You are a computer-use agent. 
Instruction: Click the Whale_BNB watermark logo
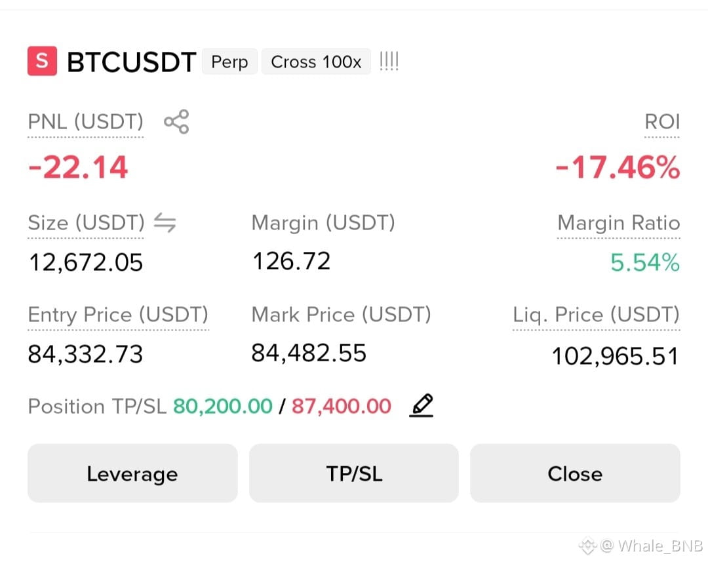coord(588,546)
